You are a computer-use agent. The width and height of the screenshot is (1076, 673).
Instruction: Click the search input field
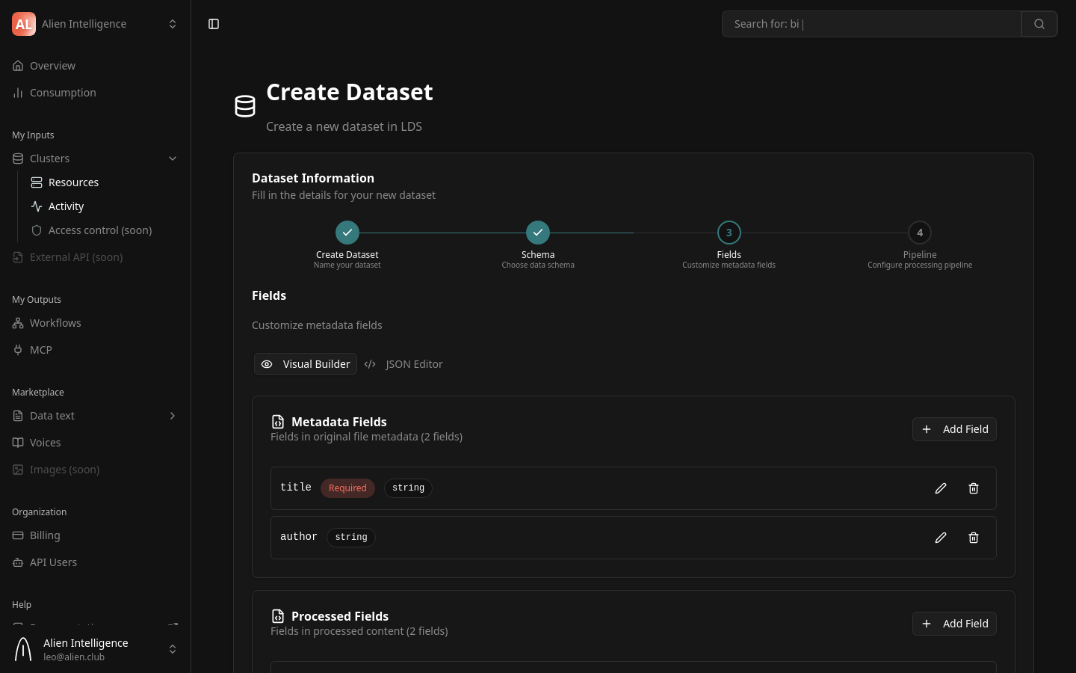(x=871, y=24)
